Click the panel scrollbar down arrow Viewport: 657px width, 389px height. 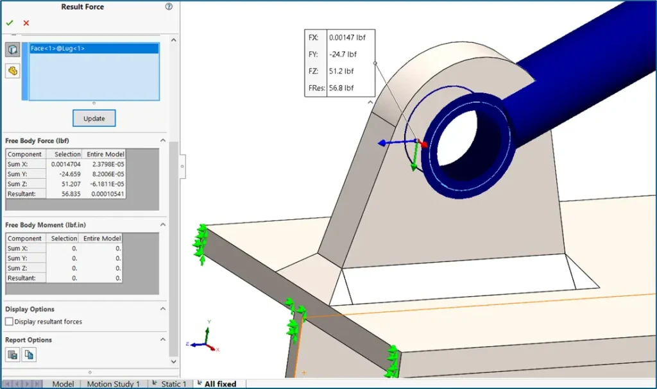173,361
